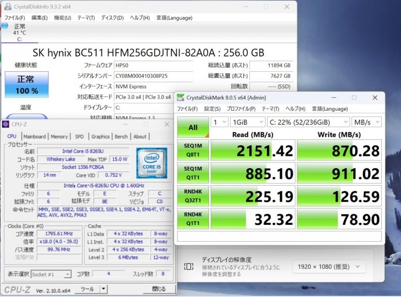Click the Intel Core i5 logo in CPU-Z
Viewport: 401px width, 297px height.
(152, 163)
